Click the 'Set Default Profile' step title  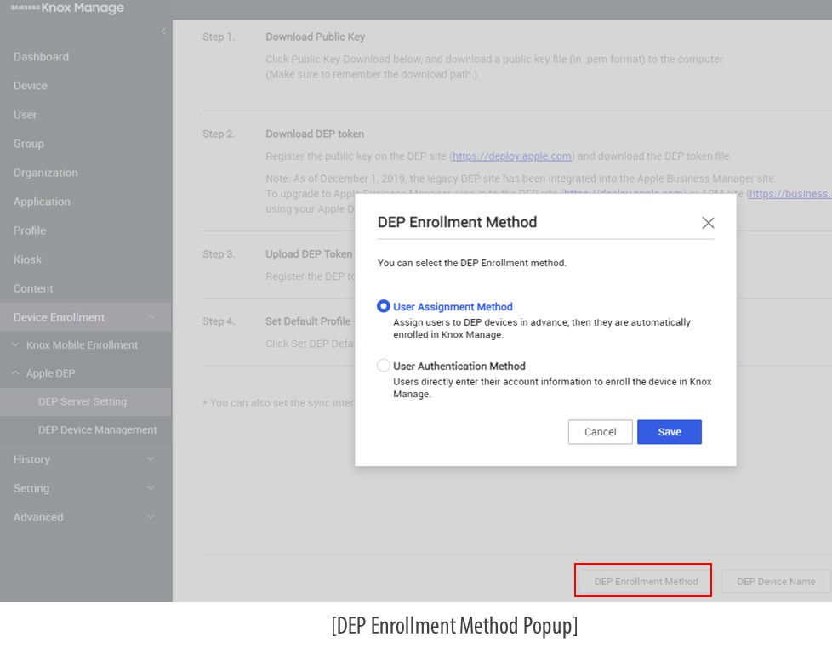[x=308, y=322]
